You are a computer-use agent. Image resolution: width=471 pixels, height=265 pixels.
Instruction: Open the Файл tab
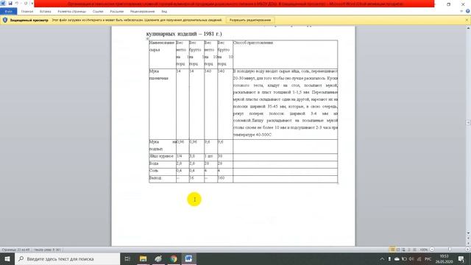click(x=8, y=12)
